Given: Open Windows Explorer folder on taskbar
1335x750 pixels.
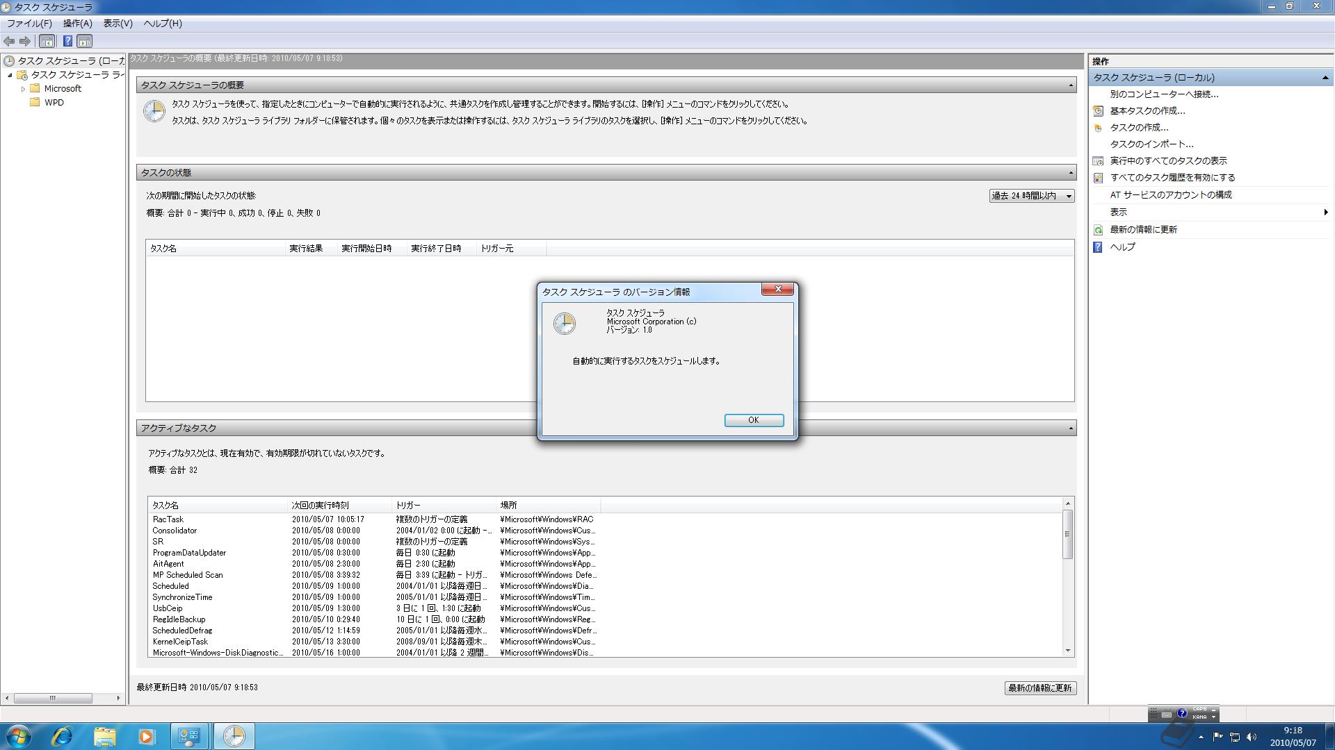Looking at the screenshot, I should tap(104, 736).
